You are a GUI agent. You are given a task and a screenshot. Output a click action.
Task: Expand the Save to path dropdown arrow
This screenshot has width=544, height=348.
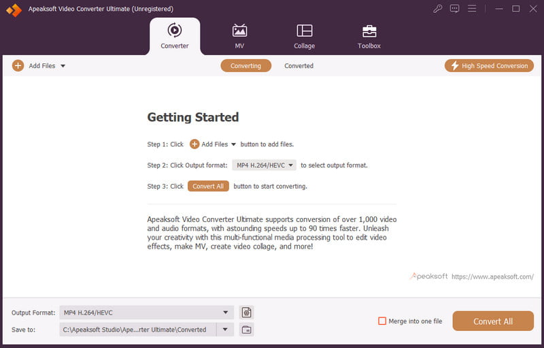pyautogui.click(x=225, y=330)
